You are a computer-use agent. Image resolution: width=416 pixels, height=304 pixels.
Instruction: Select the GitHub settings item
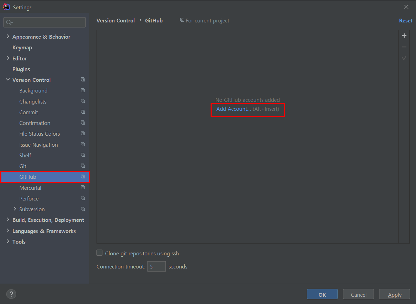(x=44, y=177)
